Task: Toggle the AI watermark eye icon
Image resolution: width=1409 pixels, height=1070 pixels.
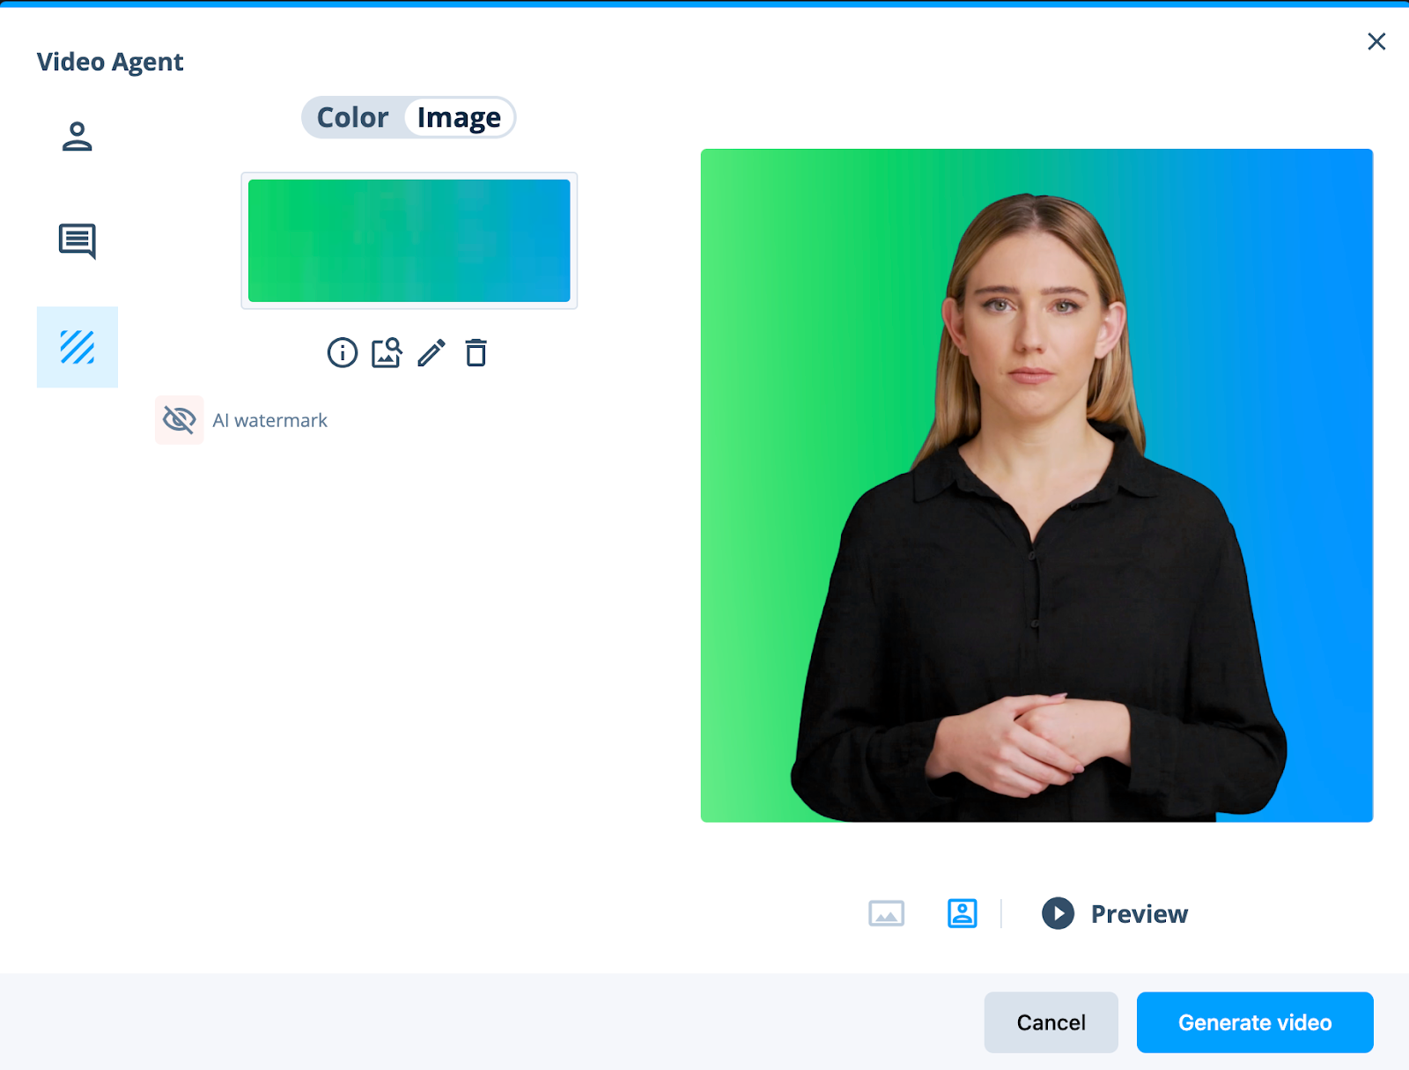Action: (180, 420)
